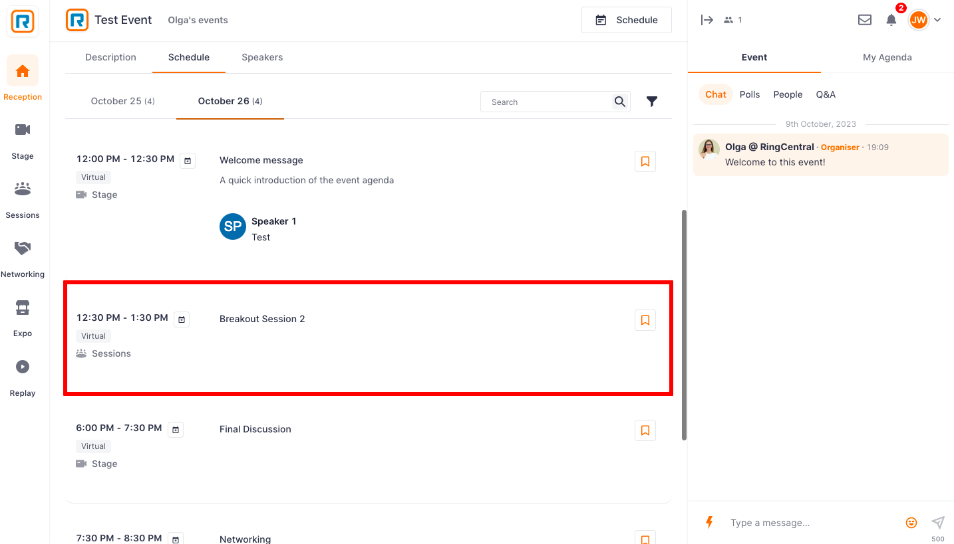Bookmark the Final Discussion session
This screenshot has height=544, width=954.
coord(645,430)
